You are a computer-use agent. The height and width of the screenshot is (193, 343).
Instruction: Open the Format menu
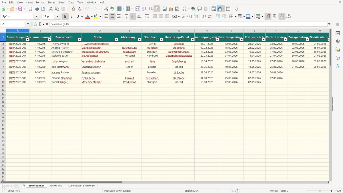[40, 2]
